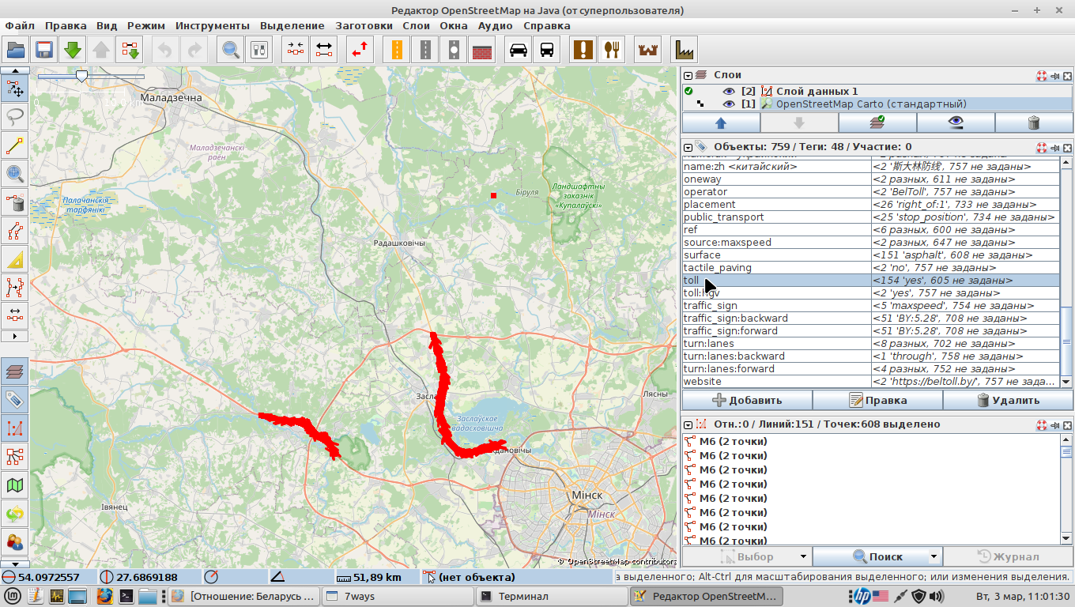The height and width of the screenshot is (607, 1075).
Task: Collapse the Слои panel with its arrow
Action: pyautogui.click(x=688, y=75)
